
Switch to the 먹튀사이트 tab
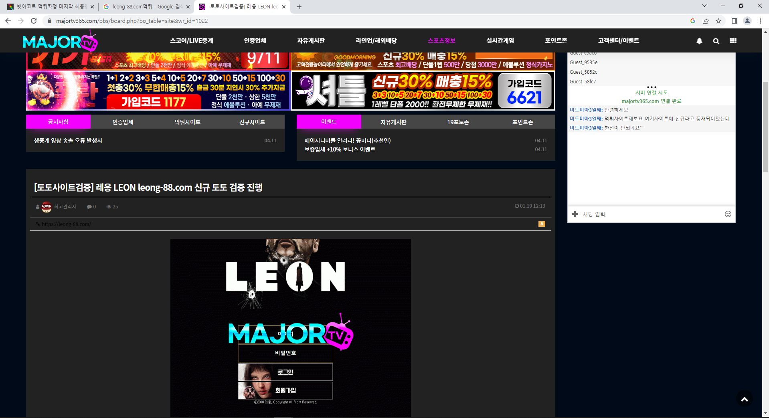click(x=187, y=122)
